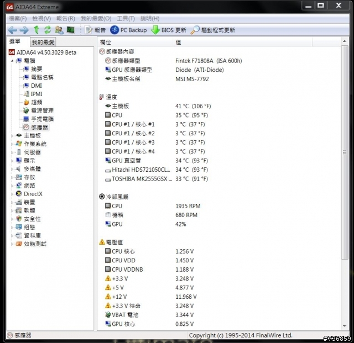
Task: Click the 軟體 tree icon
Action: pyautogui.click(x=19, y=210)
